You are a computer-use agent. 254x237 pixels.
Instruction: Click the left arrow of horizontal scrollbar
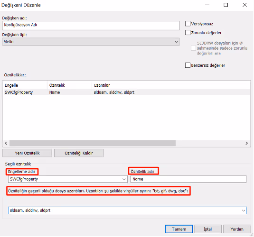[6, 143]
